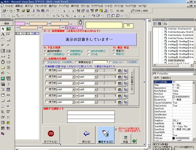Select the その他 radio button
The height and width of the screenshot is (150, 196).
(x=89, y=54)
